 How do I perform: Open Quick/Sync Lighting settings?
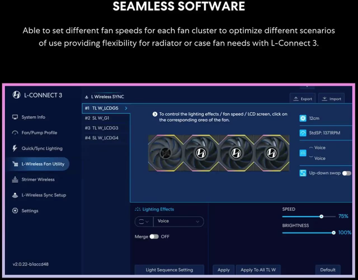[x=42, y=148]
